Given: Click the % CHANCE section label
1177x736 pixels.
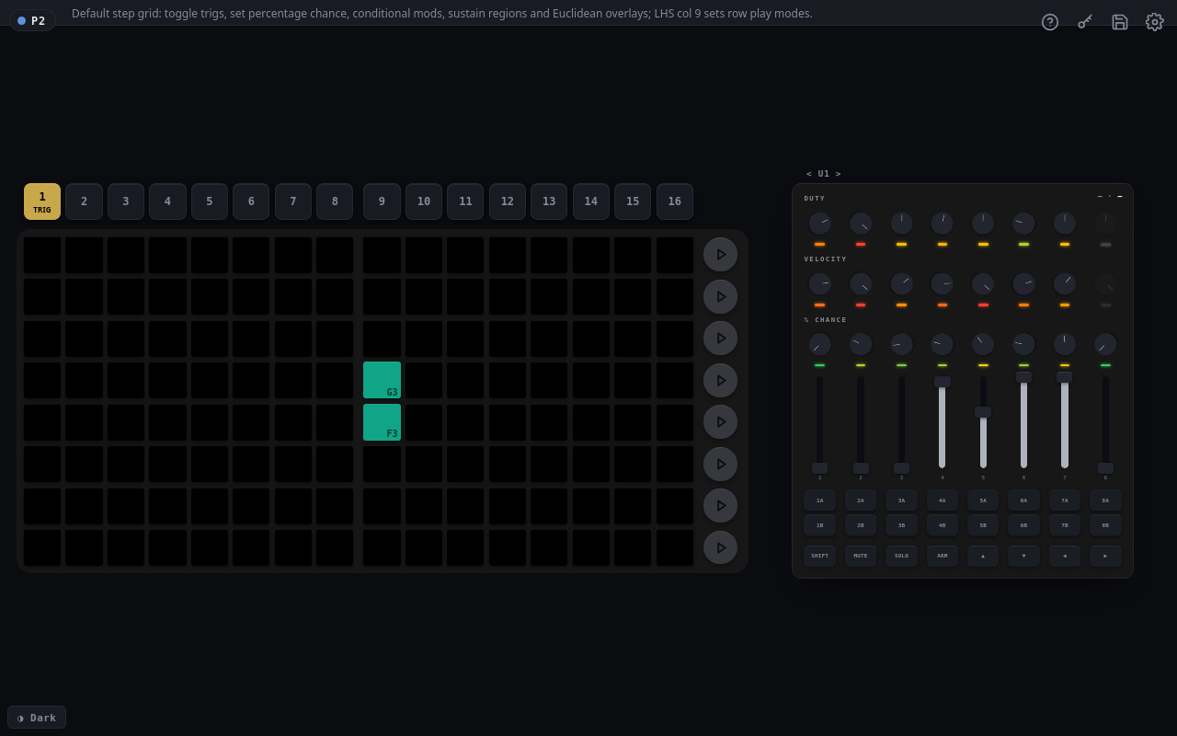Looking at the screenshot, I should [826, 319].
